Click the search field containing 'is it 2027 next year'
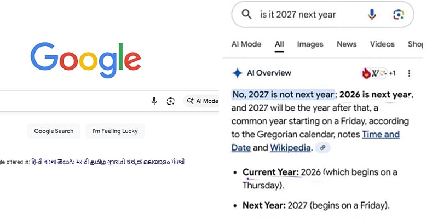 [307, 15]
